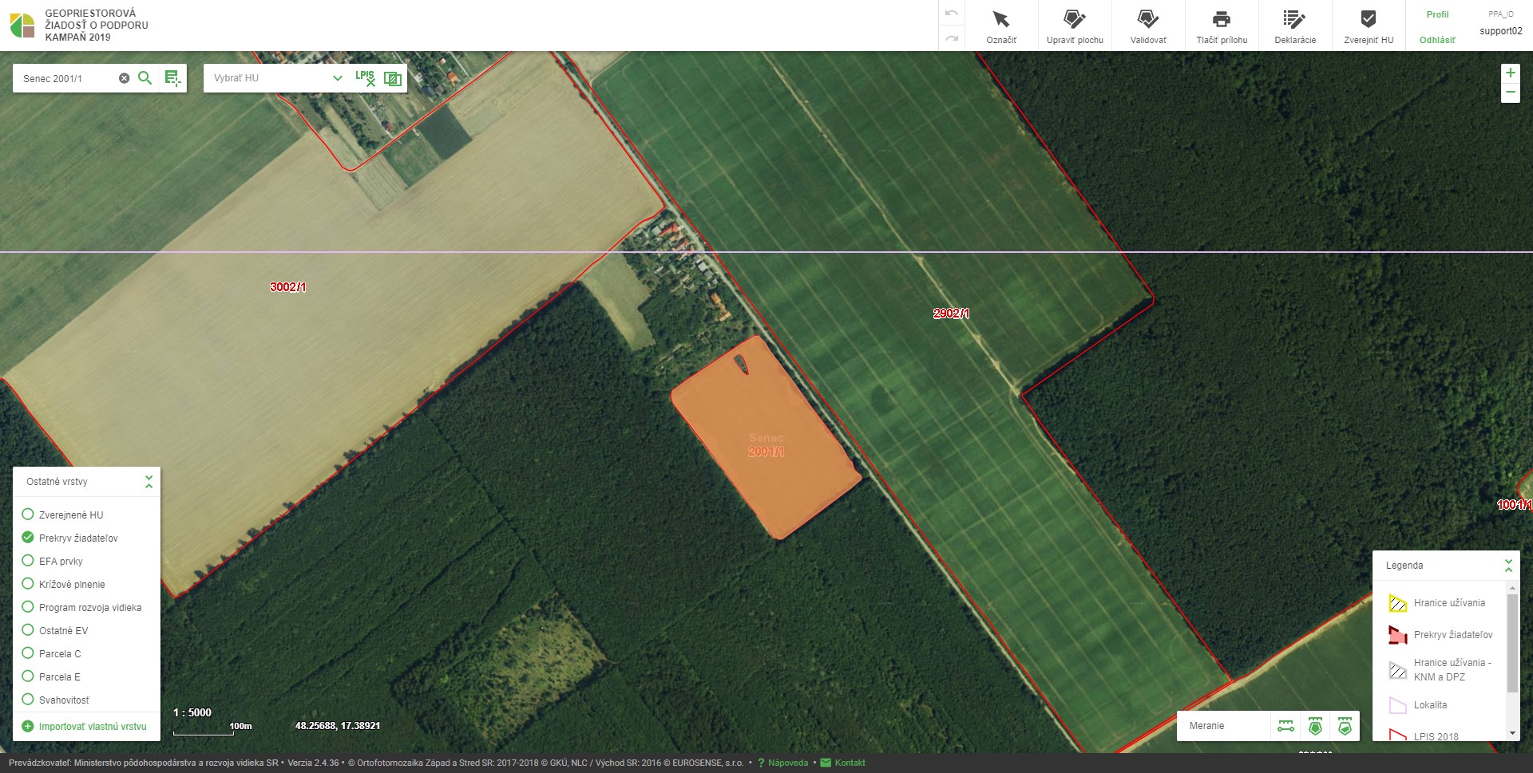Image resolution: width=1533 pixels, height=773 pixels.
Task: Open the Nápoveda help link
Action: point(788,763)
